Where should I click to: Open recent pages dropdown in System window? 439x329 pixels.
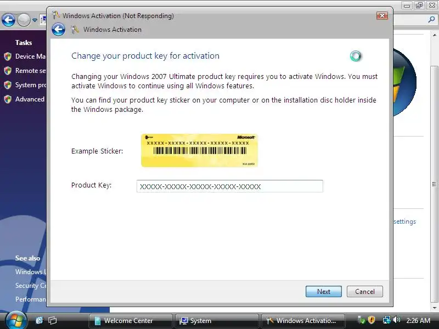tap(35, 20)
